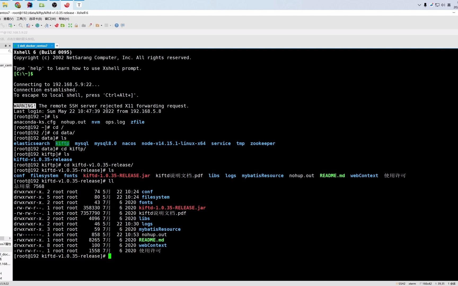
Task: Open the session properties gear icon
Action: (x=10, y=25)
